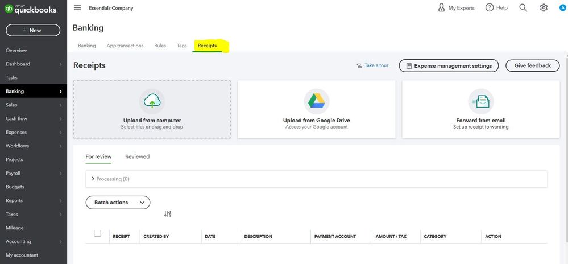Open the Batch actions dropdown
The width and height of the screenshot is (568, 264).
pyautogui.click(x=118, y=203)
